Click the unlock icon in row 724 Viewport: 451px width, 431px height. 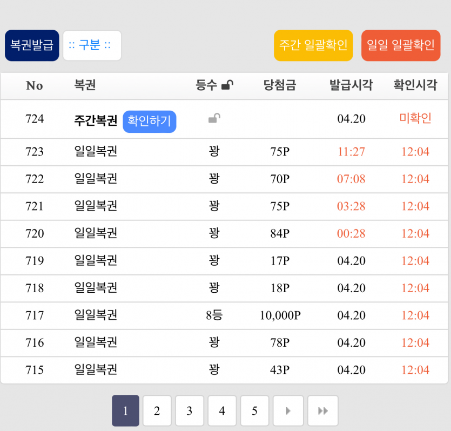click(x=214, y=119)
